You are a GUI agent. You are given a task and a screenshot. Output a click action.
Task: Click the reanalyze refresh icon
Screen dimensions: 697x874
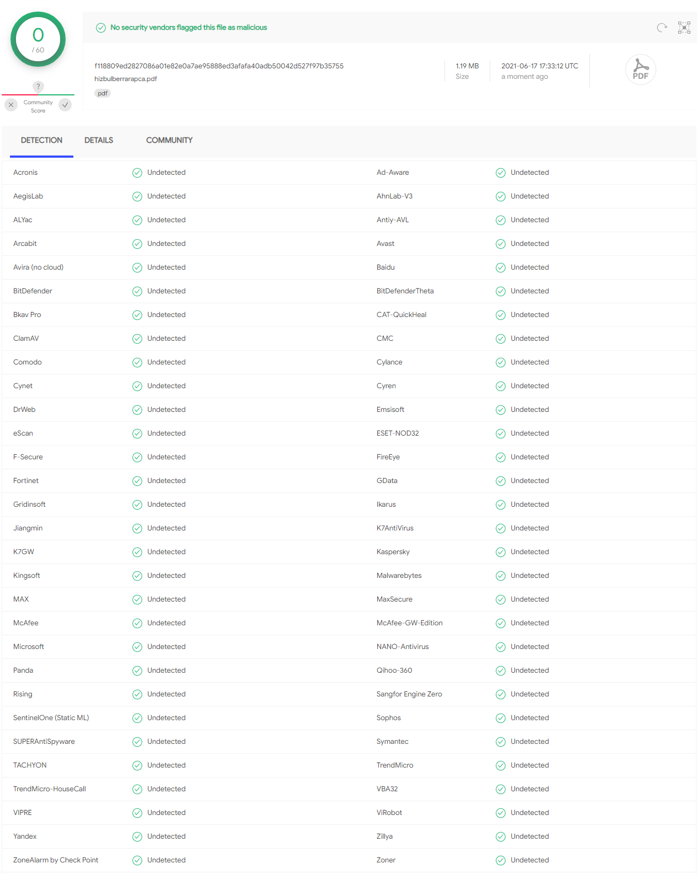pyautogui.click(x=662, y=28)
